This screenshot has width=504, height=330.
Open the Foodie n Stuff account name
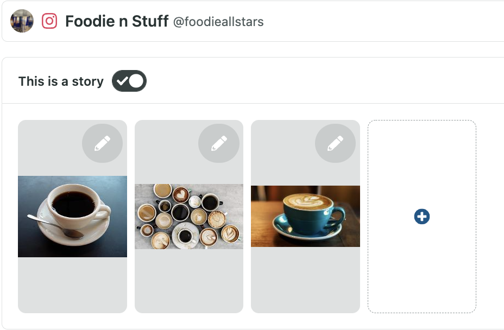pos(116,22)
